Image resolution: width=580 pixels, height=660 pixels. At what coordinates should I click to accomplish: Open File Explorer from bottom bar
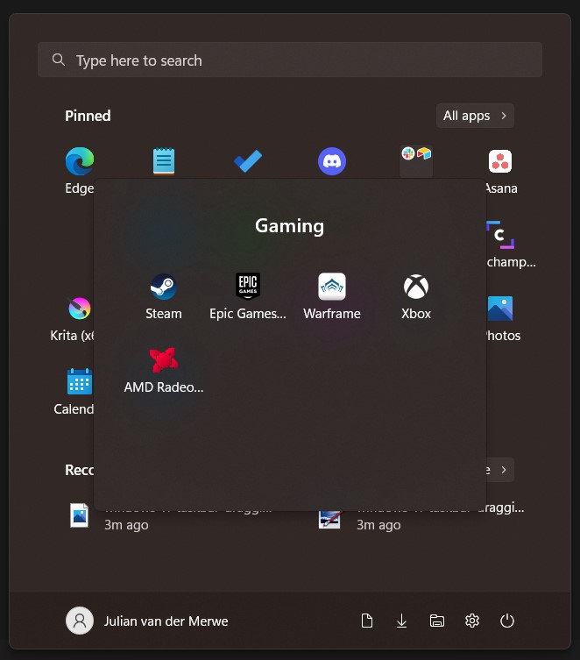pyautogui.click(x=437, y=621)
